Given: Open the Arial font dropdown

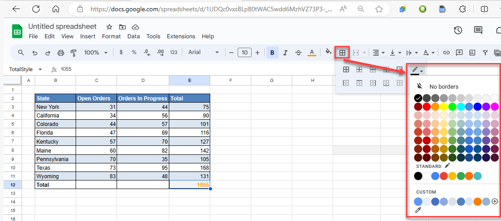Looking at the screenshot, I should tap(203, 53).
